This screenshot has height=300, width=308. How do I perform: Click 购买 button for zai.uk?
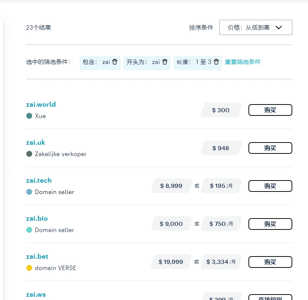click(270, 148)
